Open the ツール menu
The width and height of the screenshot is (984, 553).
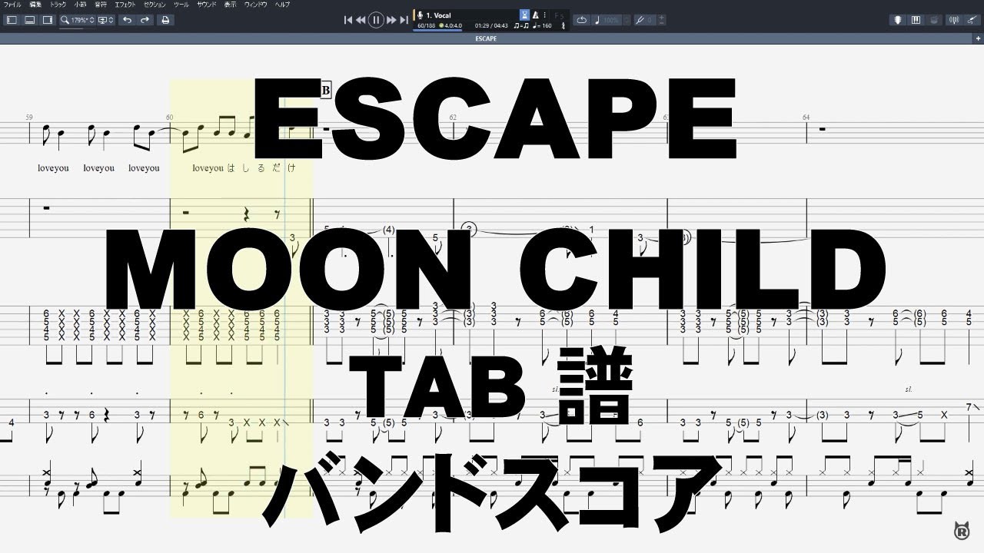coord(183,5)
